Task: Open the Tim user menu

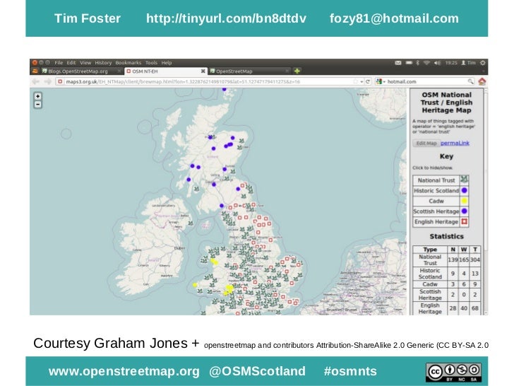Action: pyautogui.click(x=468, y=63)
